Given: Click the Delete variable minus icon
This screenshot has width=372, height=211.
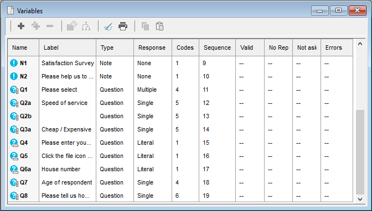Looking at the screenshot, I should point(50,26).
